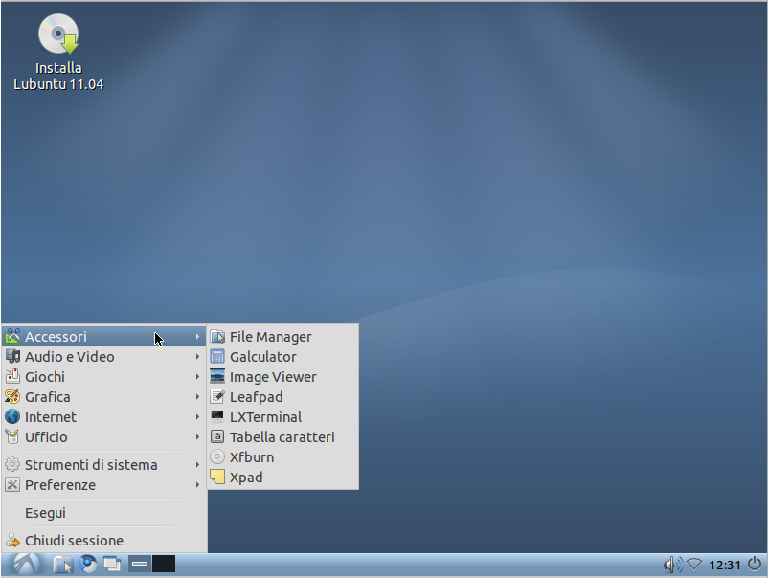Click the Image Viewer picture icon
This screenshot has height=578, width=768.
(217, 377)
